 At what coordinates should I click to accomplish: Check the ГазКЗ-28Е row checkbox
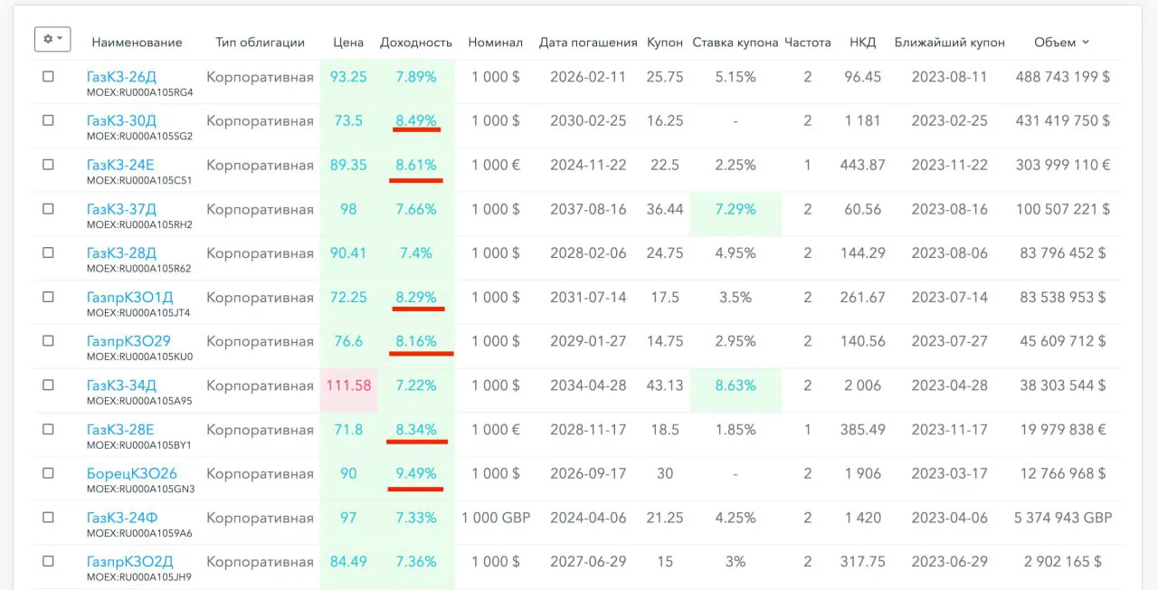tap(48, 430)
